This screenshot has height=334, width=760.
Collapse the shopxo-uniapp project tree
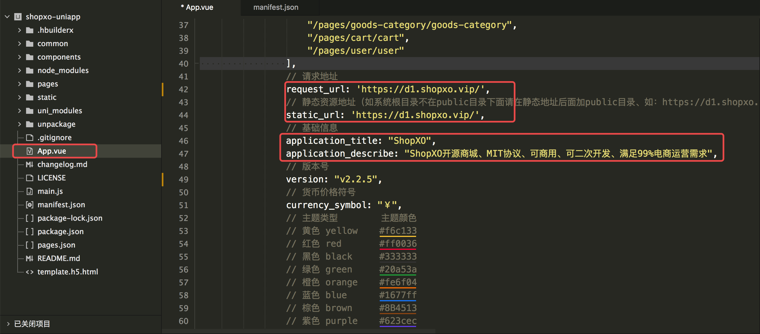click(7, 17)
